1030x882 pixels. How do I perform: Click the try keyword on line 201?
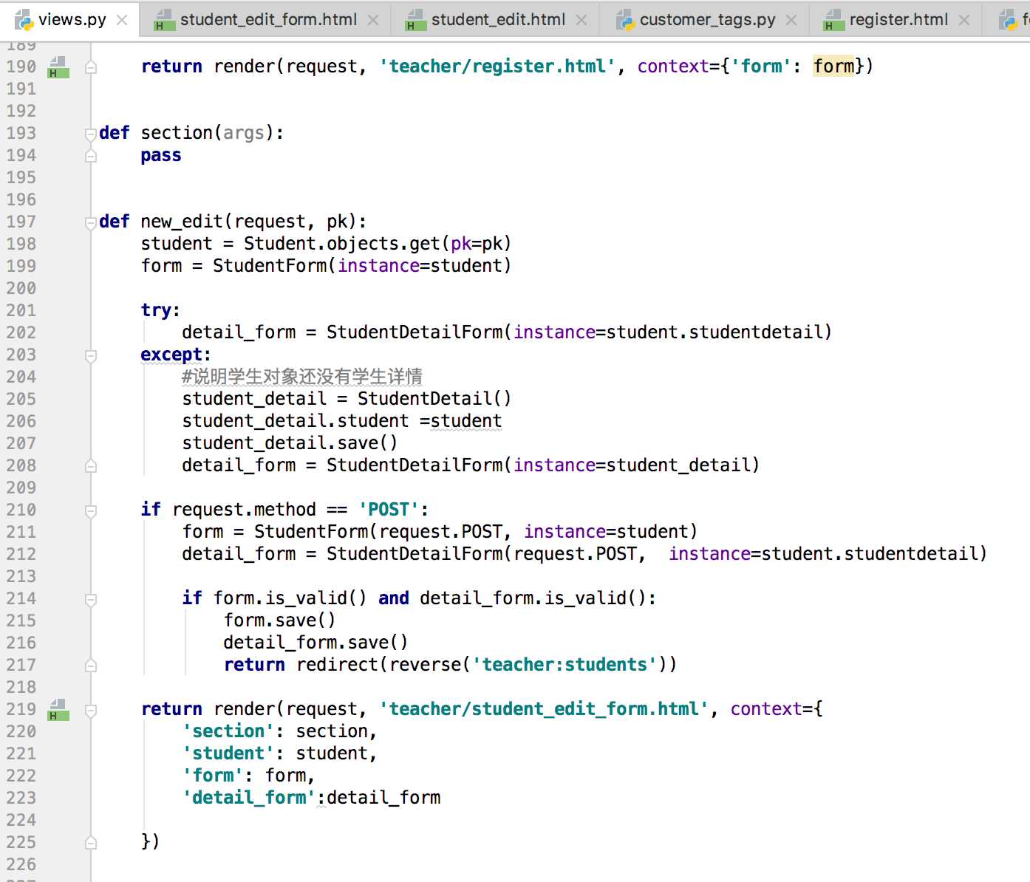156,310
